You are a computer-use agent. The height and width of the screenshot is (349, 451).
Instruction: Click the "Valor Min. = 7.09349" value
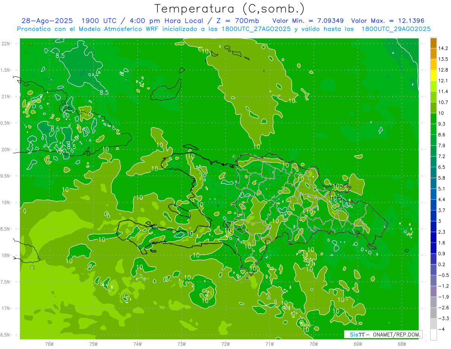click(308, 21)
